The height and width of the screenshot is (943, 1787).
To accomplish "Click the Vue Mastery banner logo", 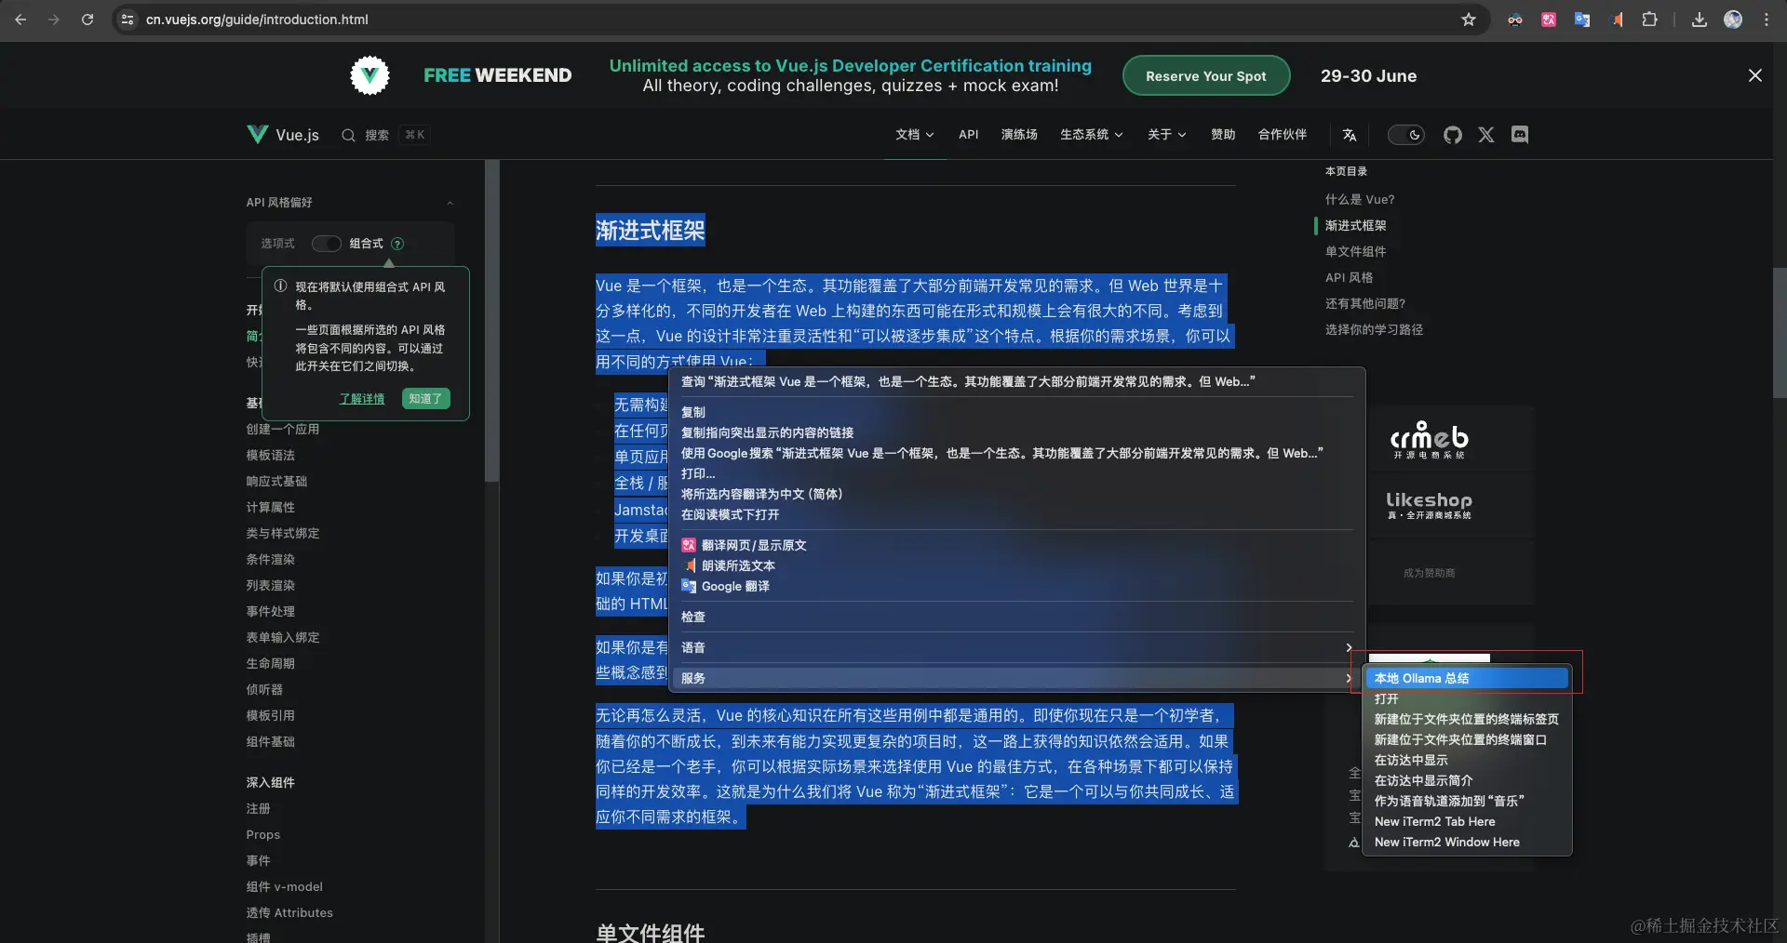I will tap(369, 75).
